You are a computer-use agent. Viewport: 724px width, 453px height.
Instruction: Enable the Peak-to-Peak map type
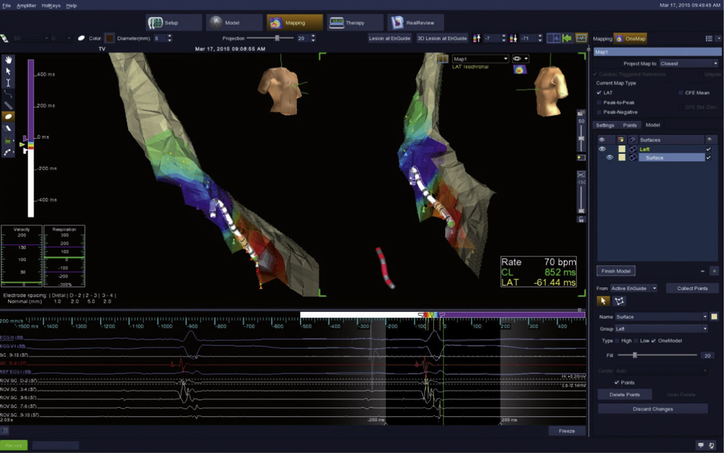pyautogui.click(x=599, y=103)
